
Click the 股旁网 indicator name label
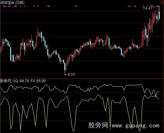coord(6,81)
